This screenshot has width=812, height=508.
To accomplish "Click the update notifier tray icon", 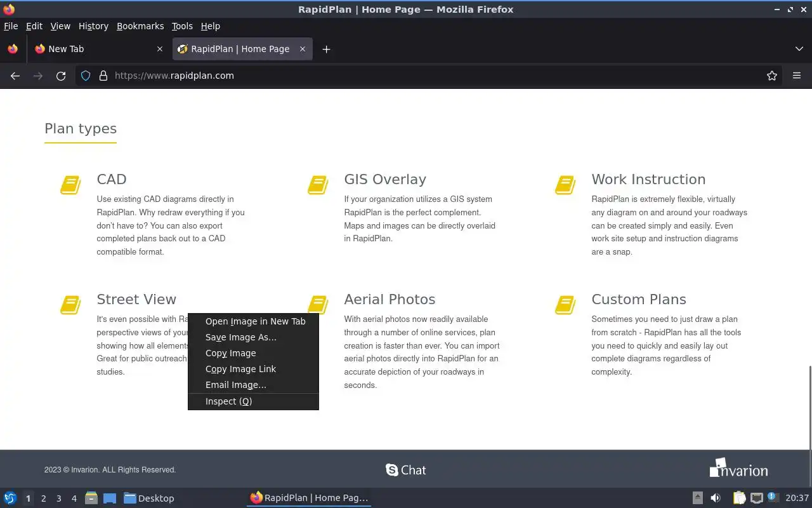I will (772, 497).
